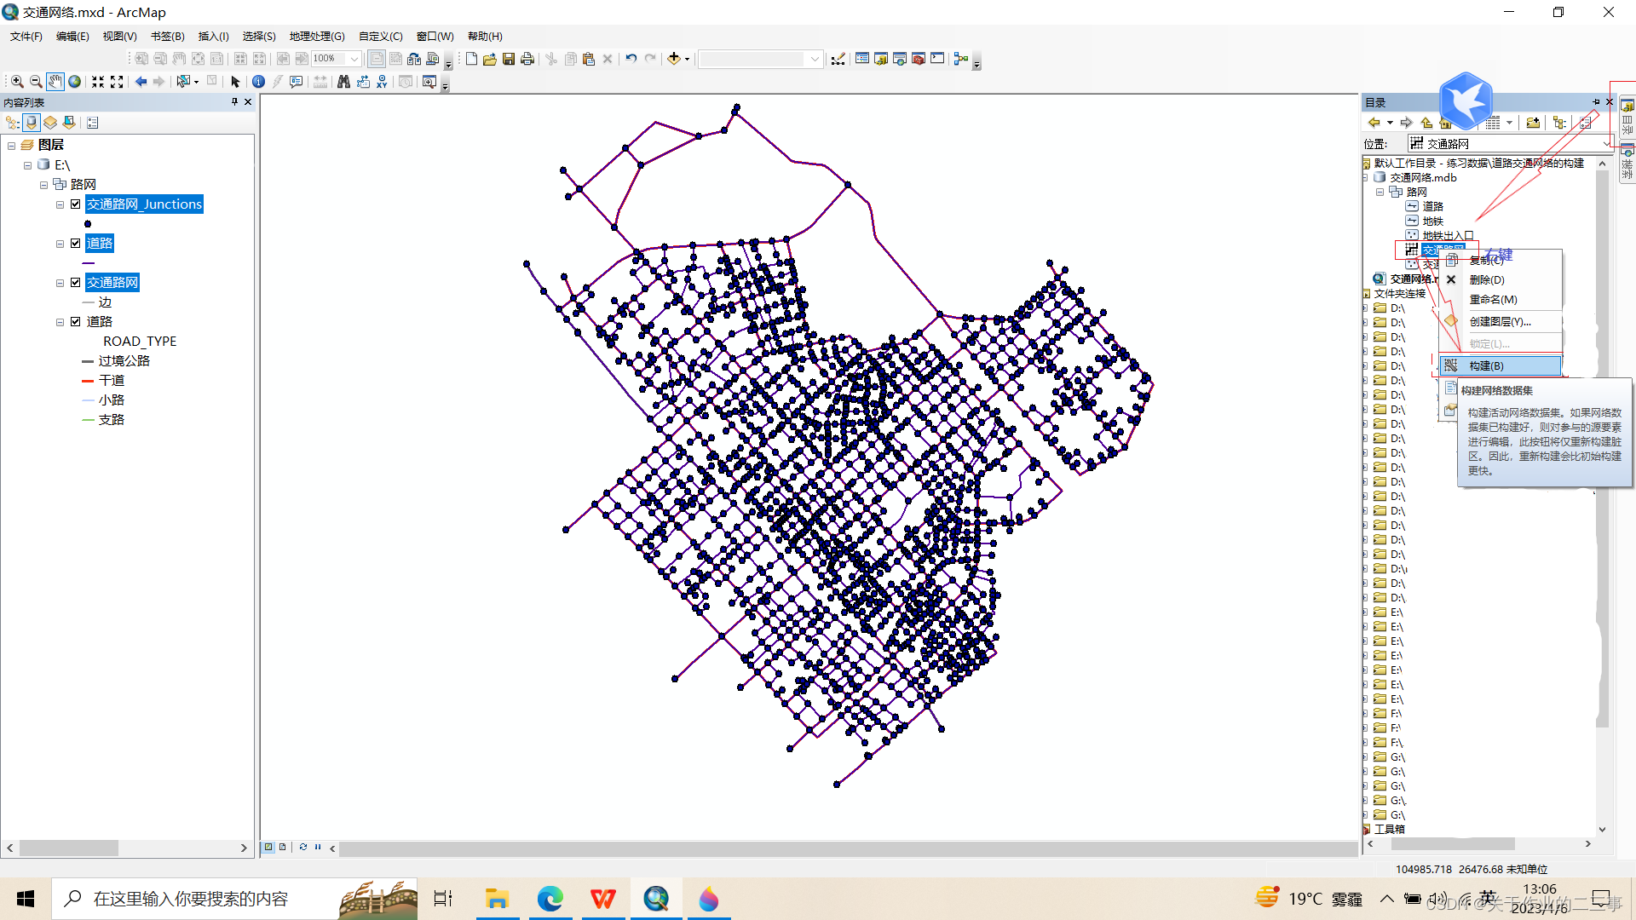The height and width of the screenshot is (920, 1636).
Task: Uncheck the 交通路网_Junctions layer checkbox
Action: click(x=76, y=204)
